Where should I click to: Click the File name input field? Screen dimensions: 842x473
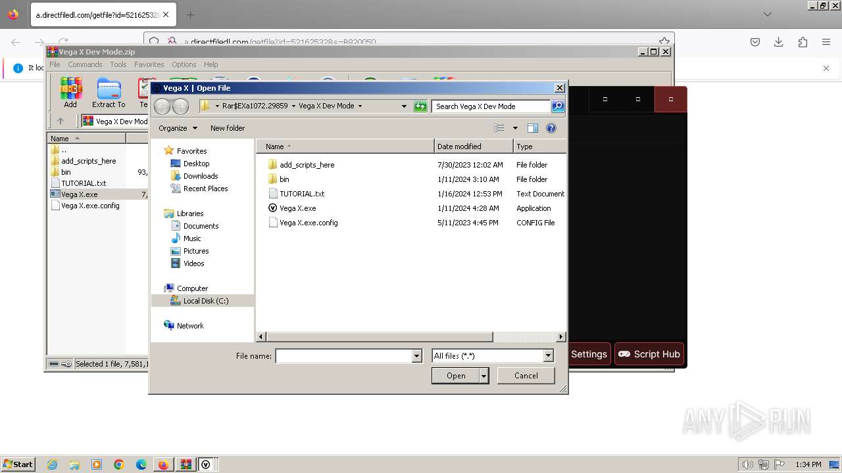click(343, 356)
